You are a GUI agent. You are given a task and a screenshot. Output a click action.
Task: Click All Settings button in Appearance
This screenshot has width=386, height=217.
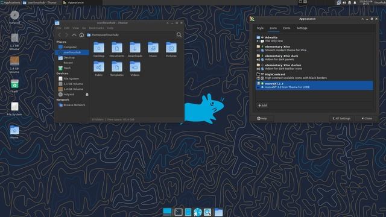(x=341, y=119)
